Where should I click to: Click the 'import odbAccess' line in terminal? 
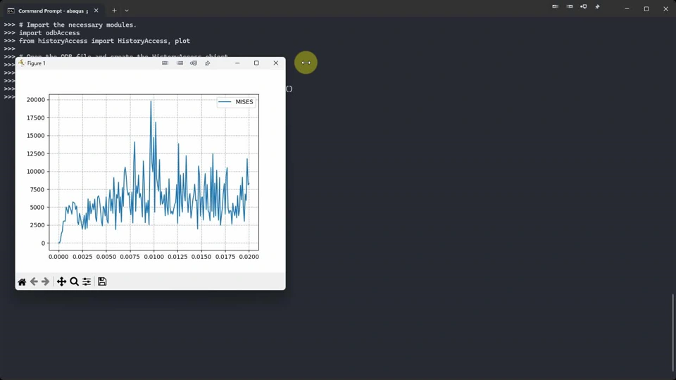[x=49, y=33]
